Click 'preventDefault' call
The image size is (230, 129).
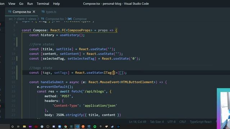[54, 87]
